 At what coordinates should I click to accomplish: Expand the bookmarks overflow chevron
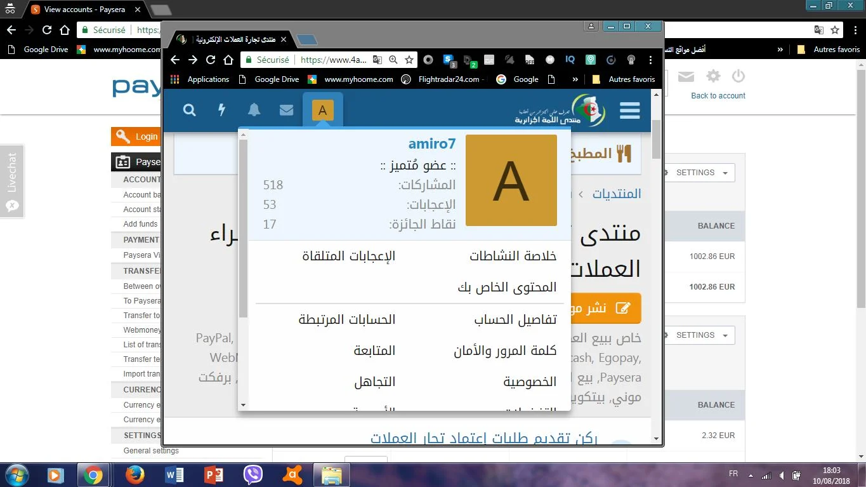[x=575, y=79]
